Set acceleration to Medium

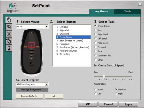[116, 89]
